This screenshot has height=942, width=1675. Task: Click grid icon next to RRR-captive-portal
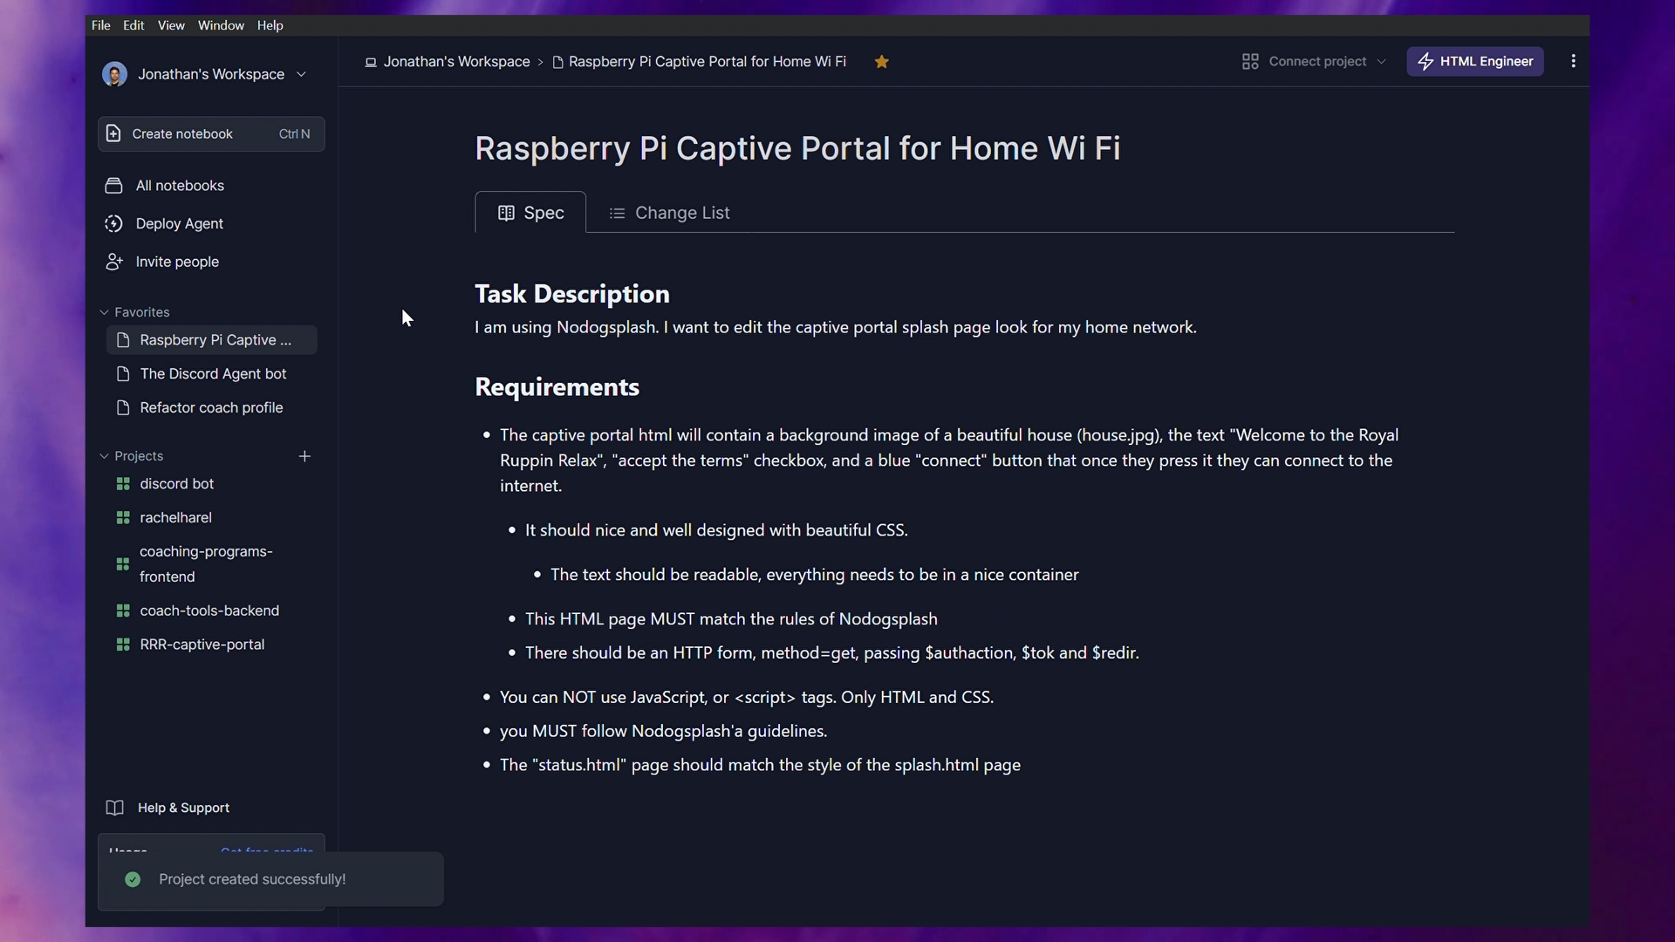(123, 645)
